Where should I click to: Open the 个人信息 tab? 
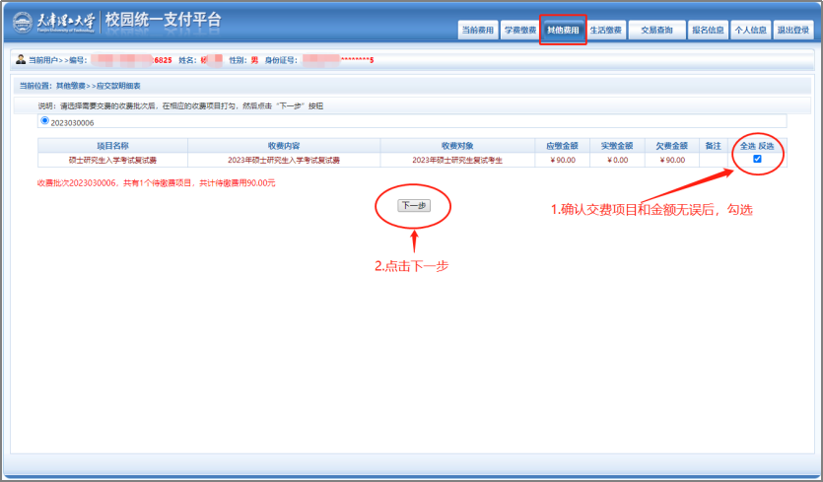tap(750, 30)
